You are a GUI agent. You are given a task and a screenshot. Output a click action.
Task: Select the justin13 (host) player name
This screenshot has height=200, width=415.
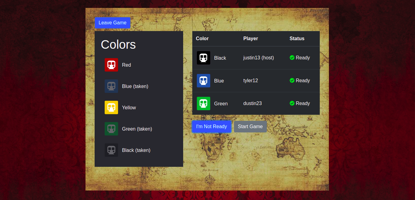[258, 58]
